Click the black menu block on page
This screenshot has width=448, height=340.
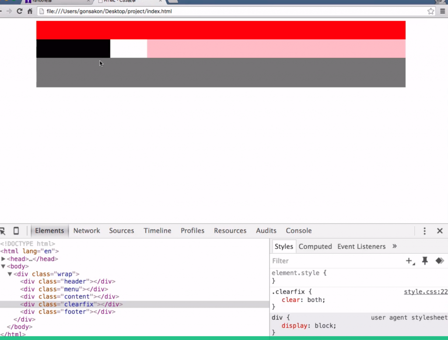73,49
